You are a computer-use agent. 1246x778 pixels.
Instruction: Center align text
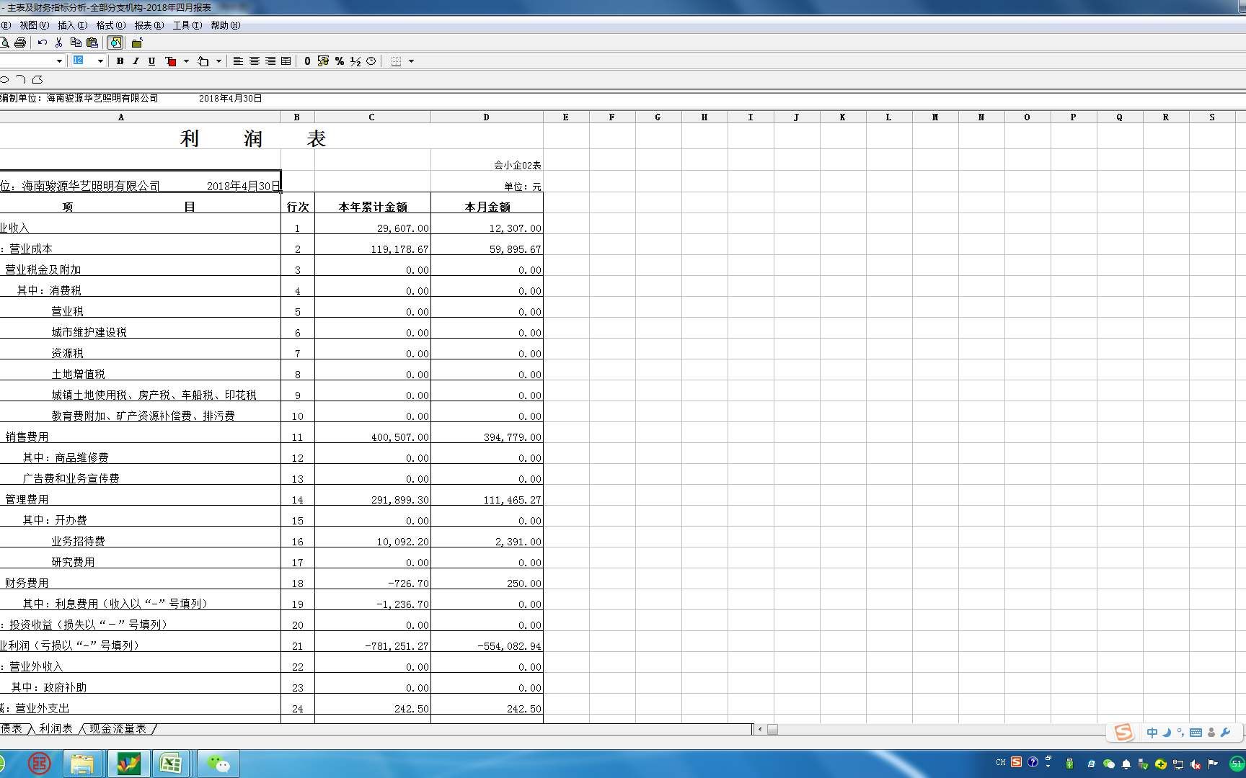click(255, 61)
